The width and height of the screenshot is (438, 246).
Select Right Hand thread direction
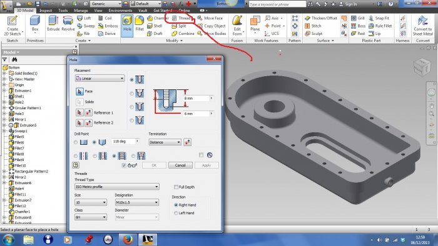click(x=176, y=205)
